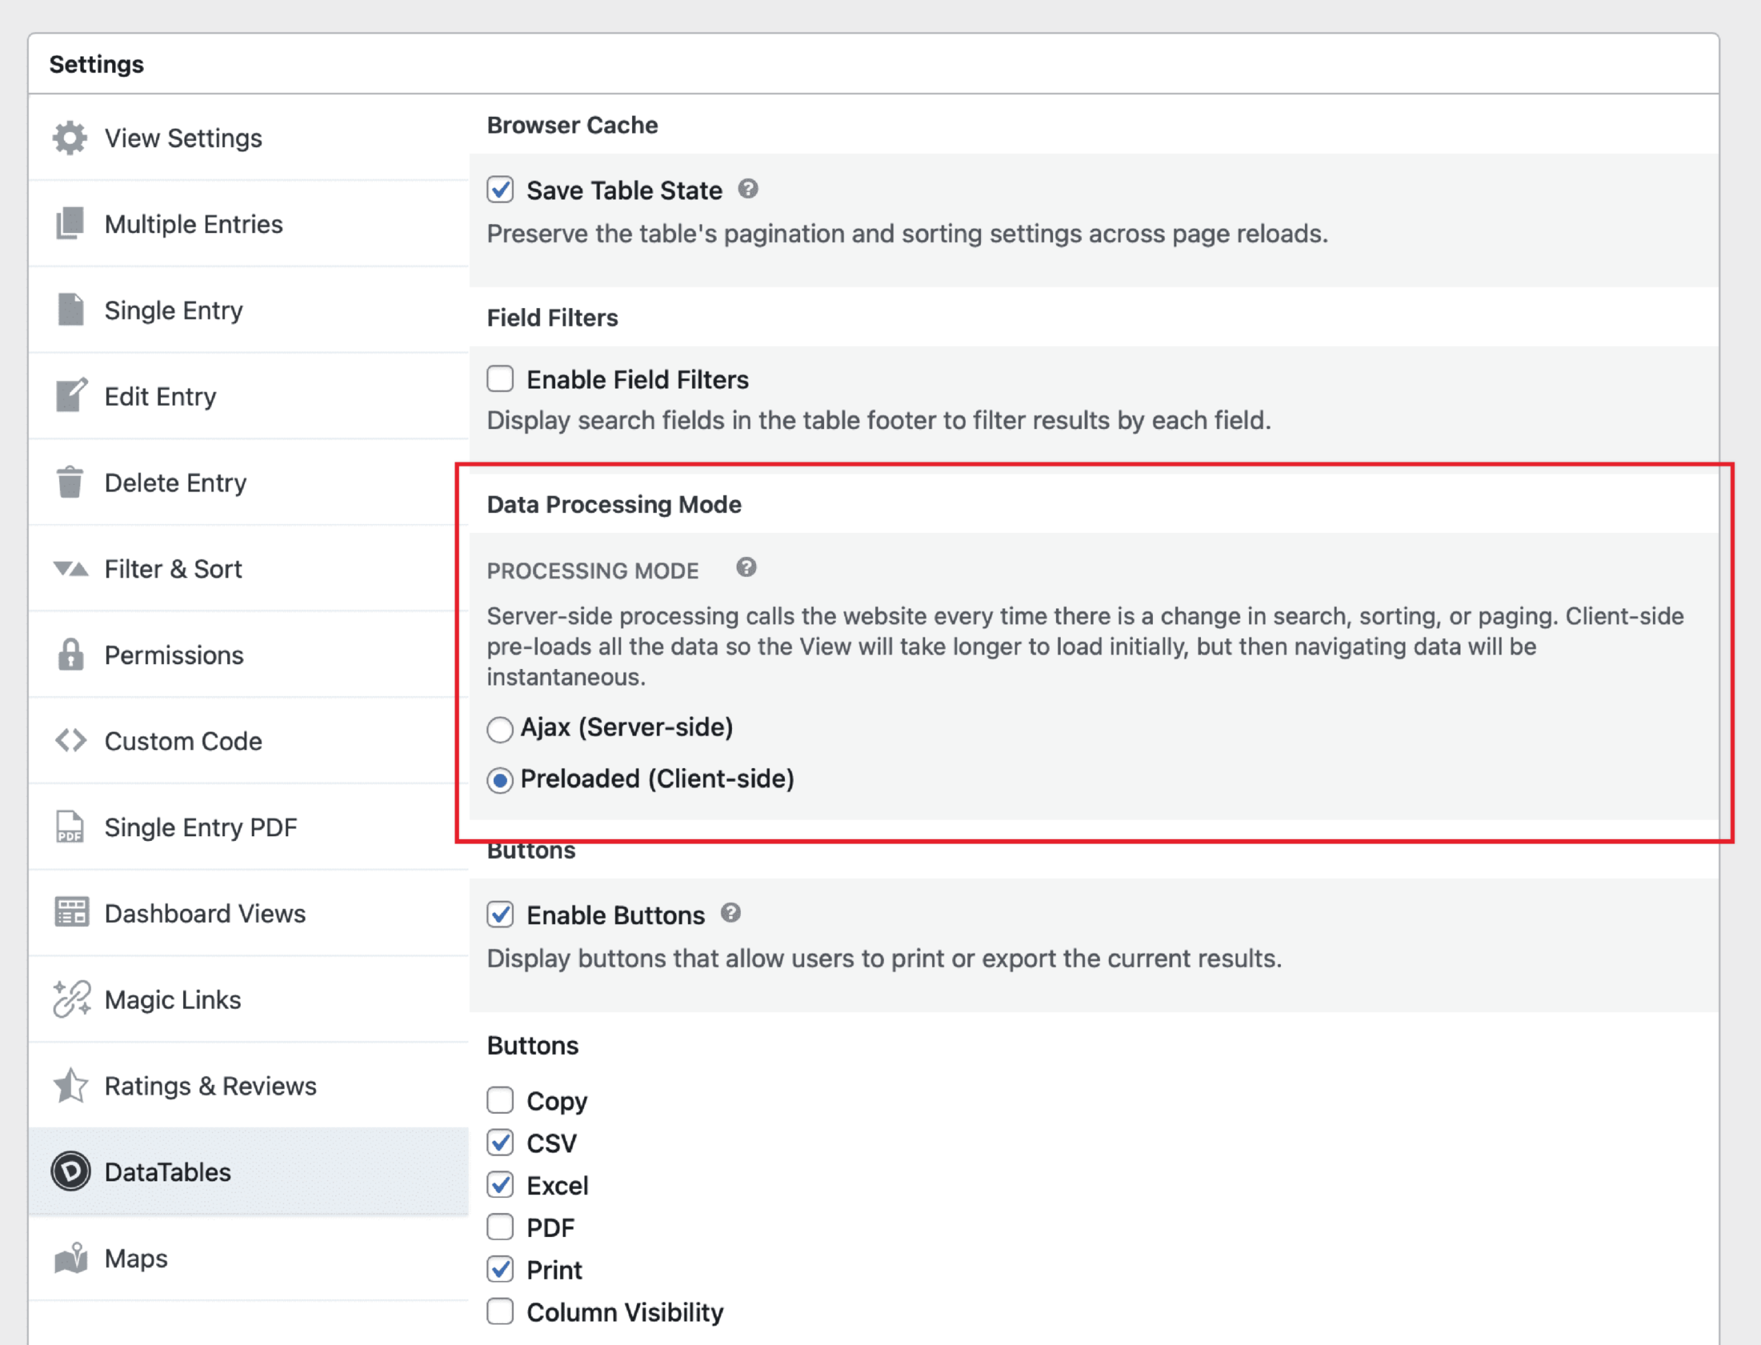Click the Ratings & Reviews star icon

70,1085
